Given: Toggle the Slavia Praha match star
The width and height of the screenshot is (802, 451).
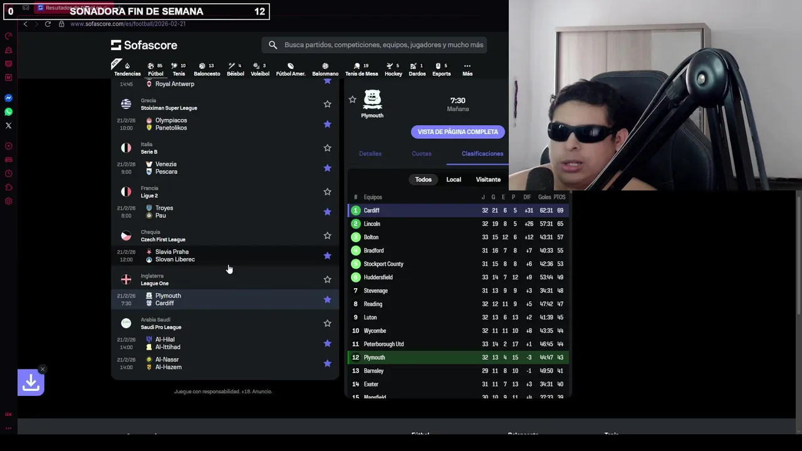Looking at the screenshot, I should [x=327, y=256].
